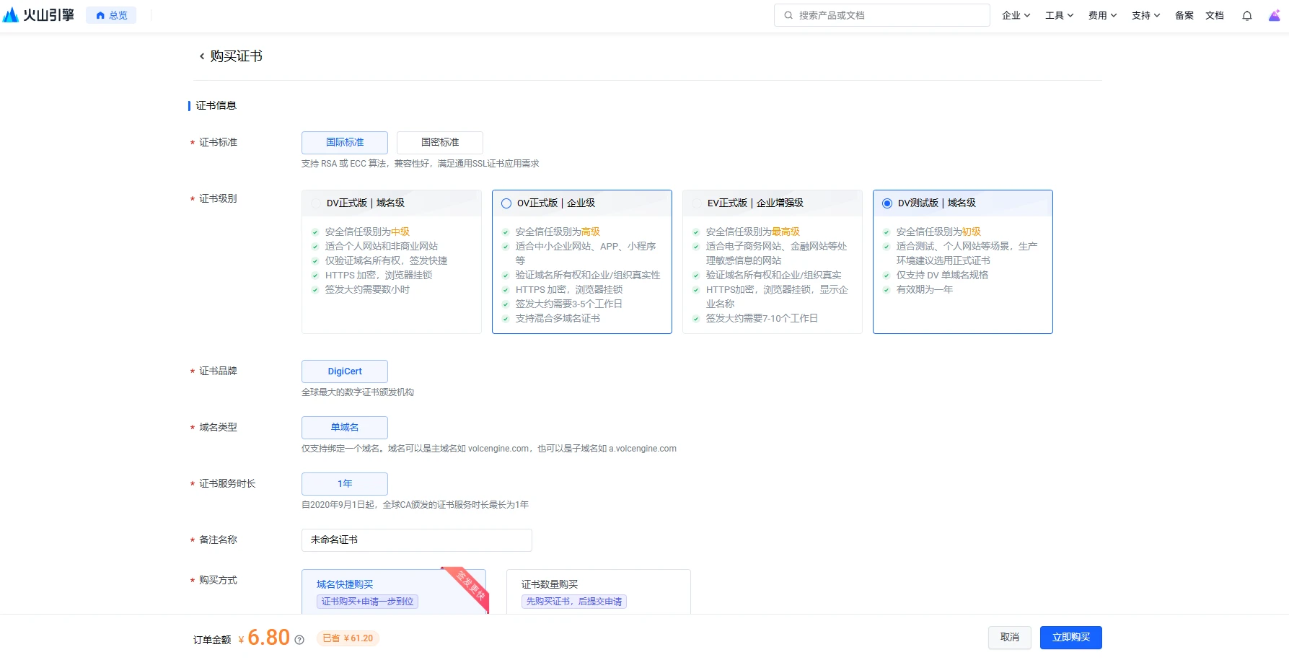Open the 支持 dropdown menu
The height and width of the screenshot is (660, 1289).
click(x=1145, y=15)
